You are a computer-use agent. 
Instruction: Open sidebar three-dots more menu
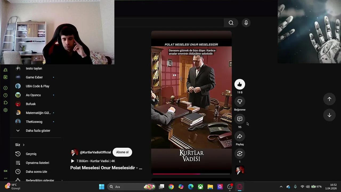5,178
